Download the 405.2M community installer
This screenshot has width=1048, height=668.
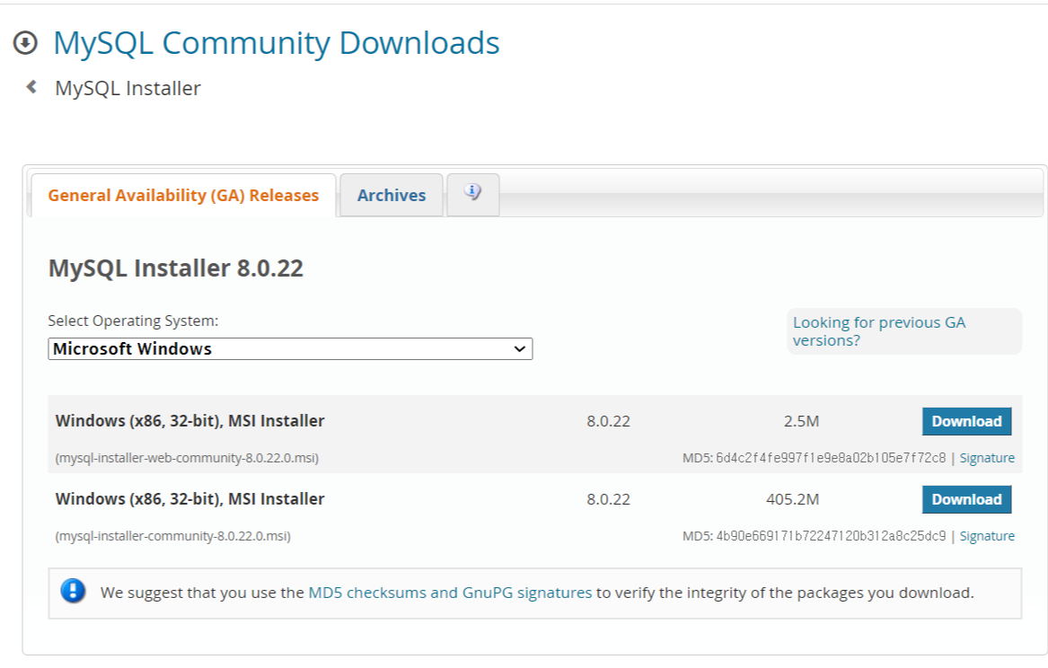966,500
